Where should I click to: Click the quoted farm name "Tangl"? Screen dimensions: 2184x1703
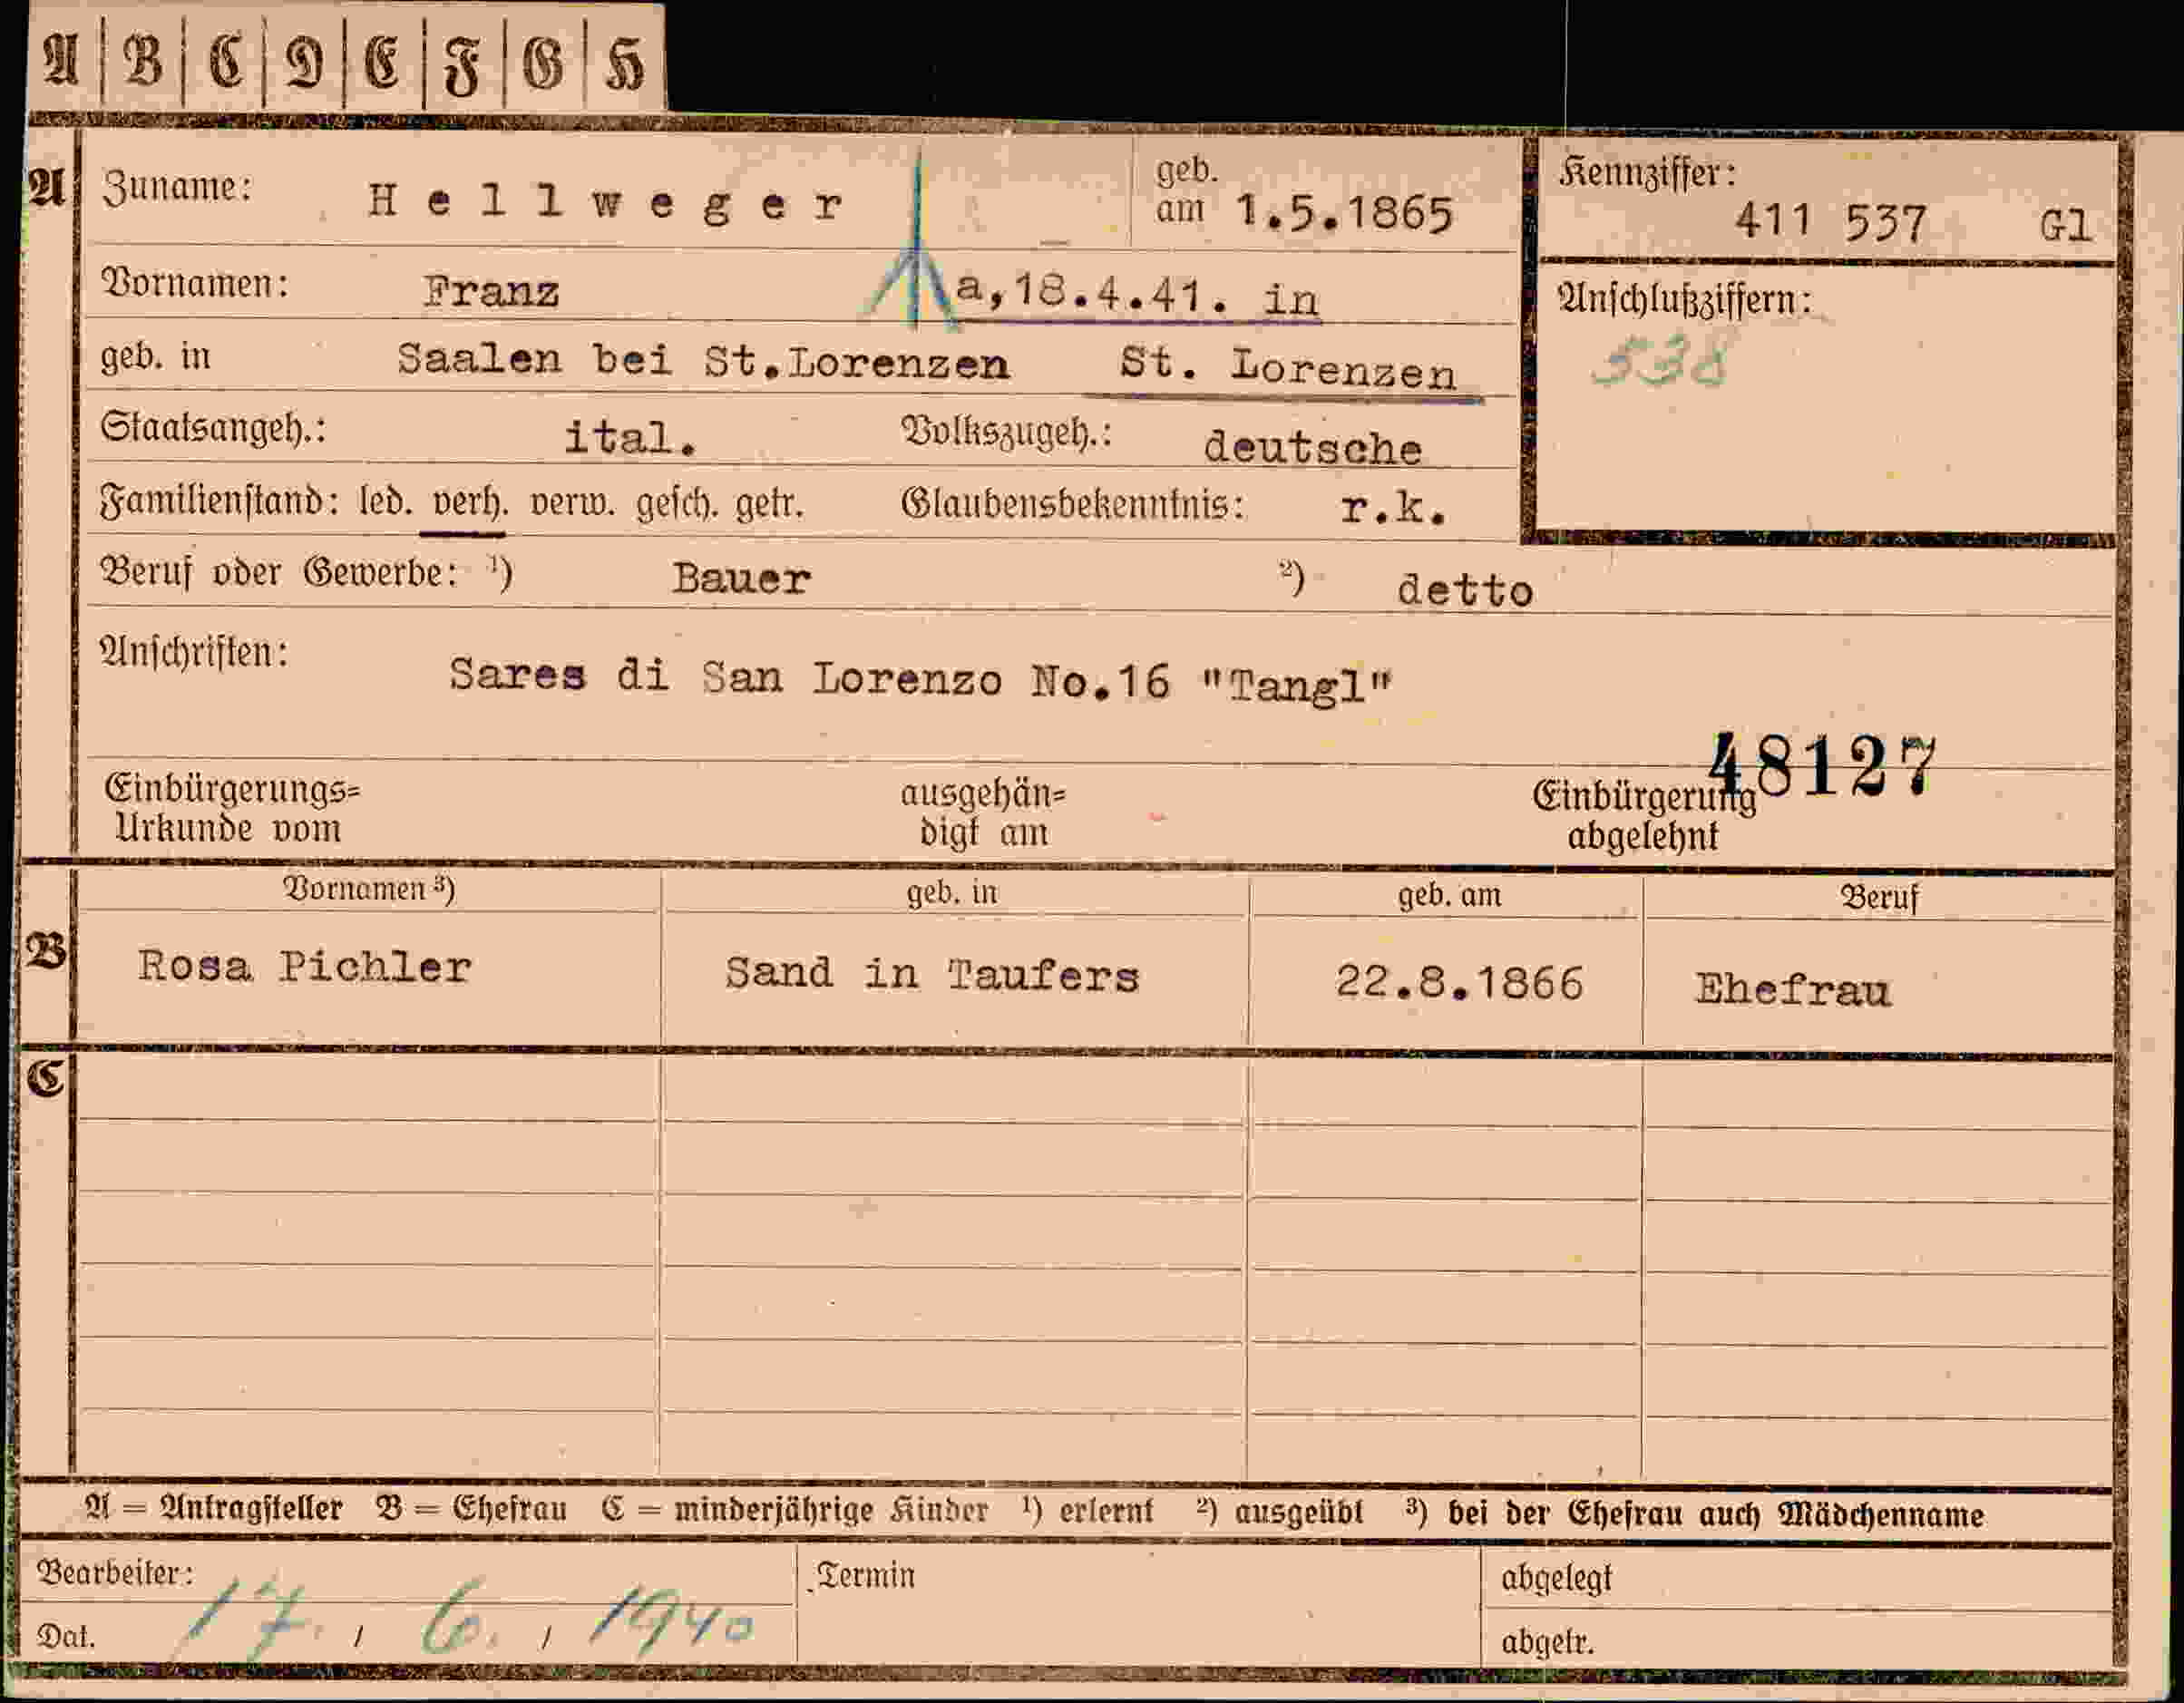coord(1296,686)
